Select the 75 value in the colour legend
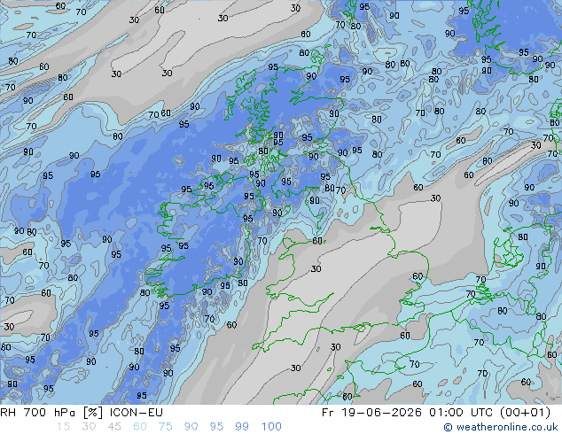This screenshot has width=562, height=434. click(x=165, y=427)
